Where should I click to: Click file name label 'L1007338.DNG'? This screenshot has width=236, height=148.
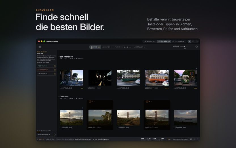click(x=123, y=88)
